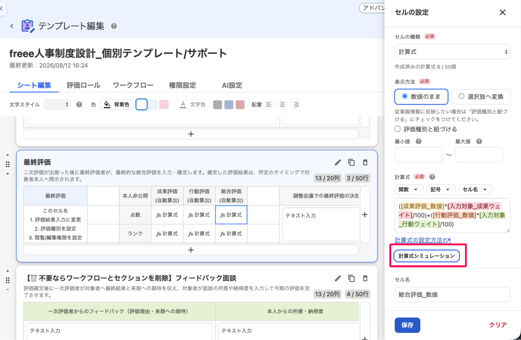Open the 文字スタイル dropdown

(x=57, y=104)
